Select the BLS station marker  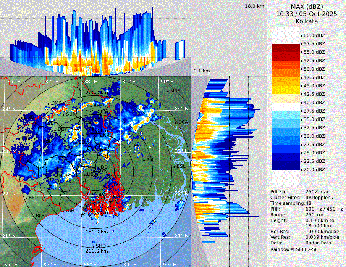tap(33, 216)
